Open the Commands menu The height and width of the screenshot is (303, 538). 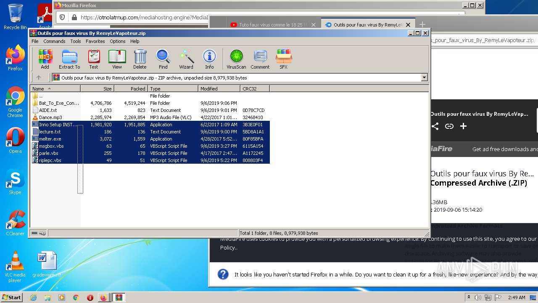(54, 41)
